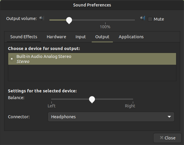Open the Hardware tab
This screenshot has height=145, width=184.
click(56, 37)
